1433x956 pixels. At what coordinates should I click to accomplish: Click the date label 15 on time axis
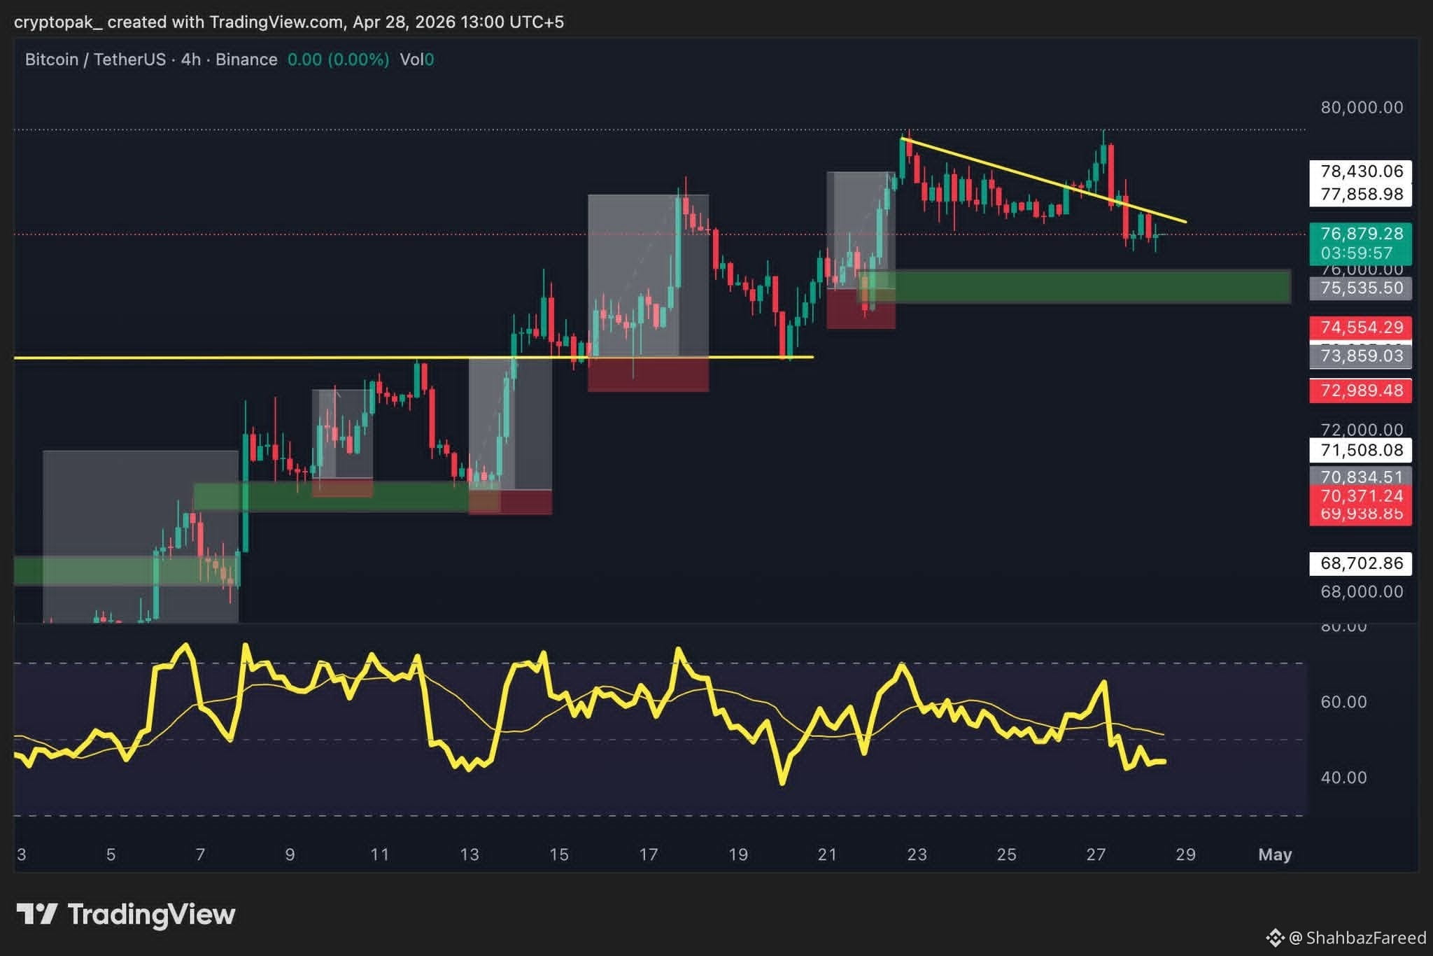click(x=558, y=855)
